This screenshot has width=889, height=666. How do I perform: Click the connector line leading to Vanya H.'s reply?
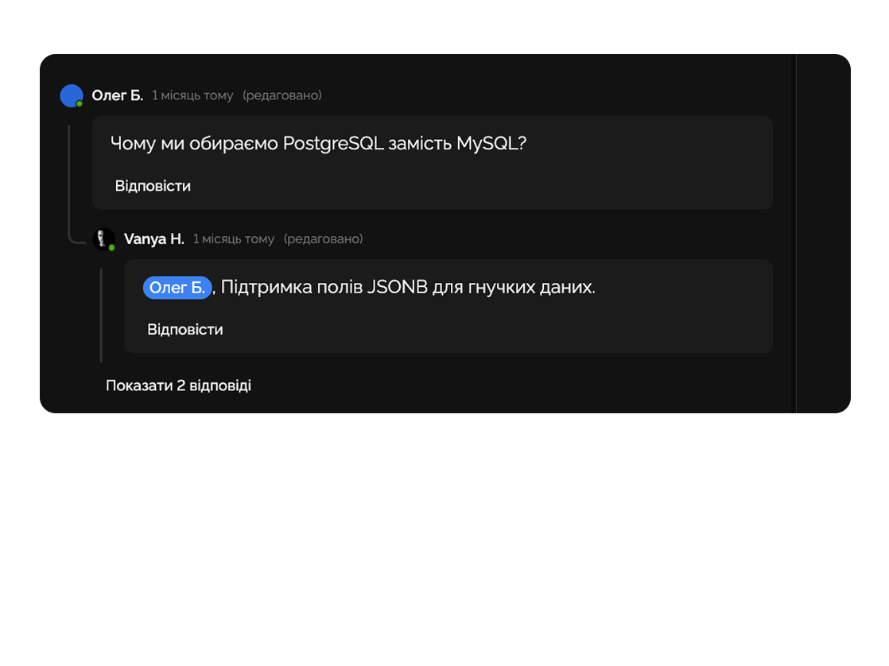78,241
